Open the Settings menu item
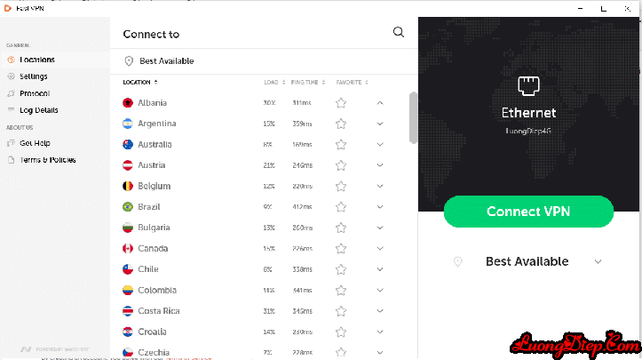This screenshot has height=360, width=642. point(34,76)
